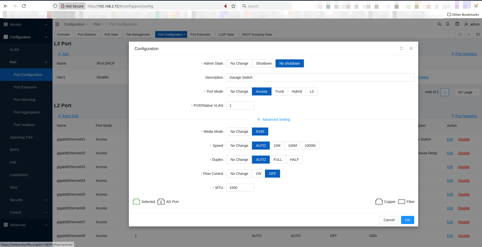Open the search icon in the header
482x247 pixels.
[439, 24]
